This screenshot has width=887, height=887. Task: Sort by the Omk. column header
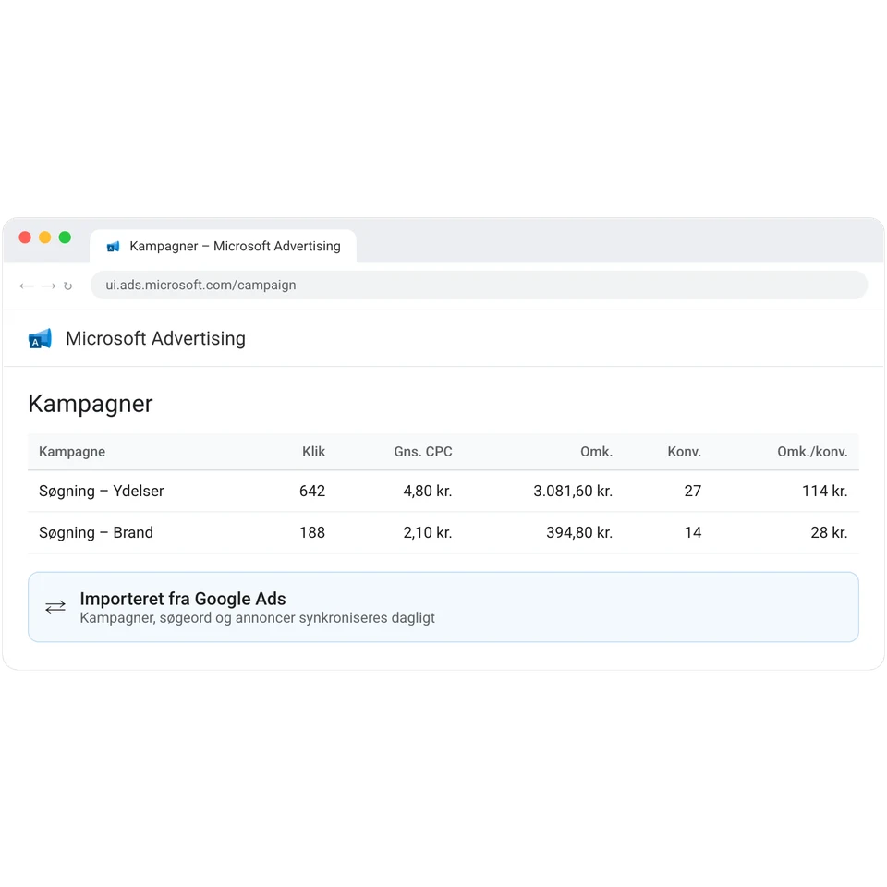[596, 452]
